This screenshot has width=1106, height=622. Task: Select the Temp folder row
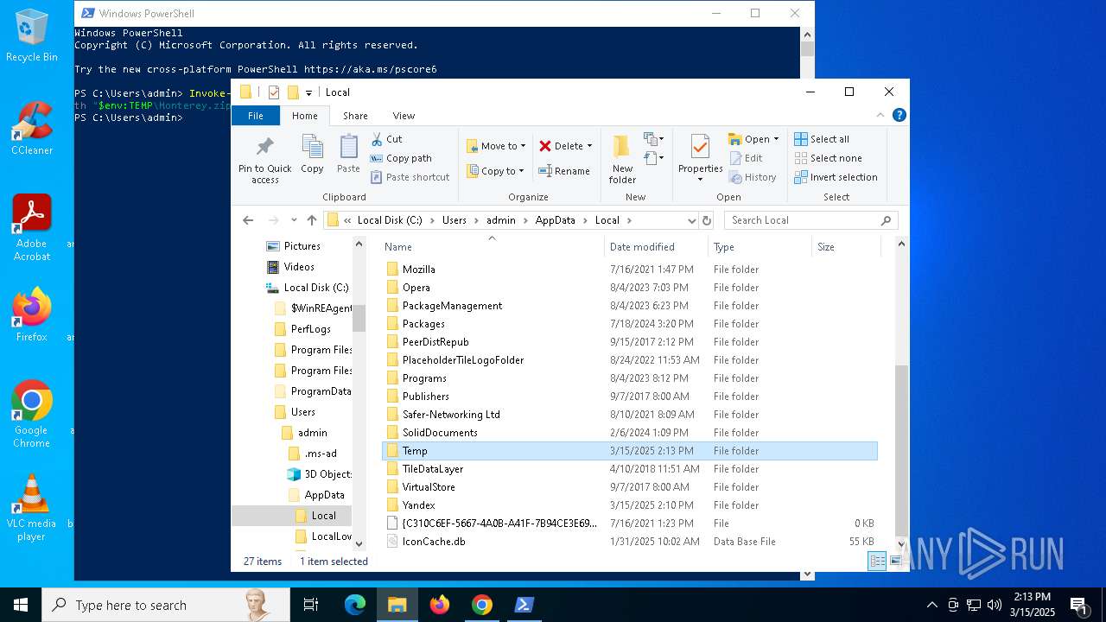[629, 451]
